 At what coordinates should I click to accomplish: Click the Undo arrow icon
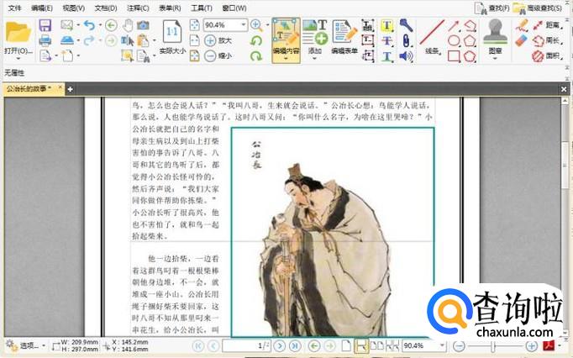[88, 25]
